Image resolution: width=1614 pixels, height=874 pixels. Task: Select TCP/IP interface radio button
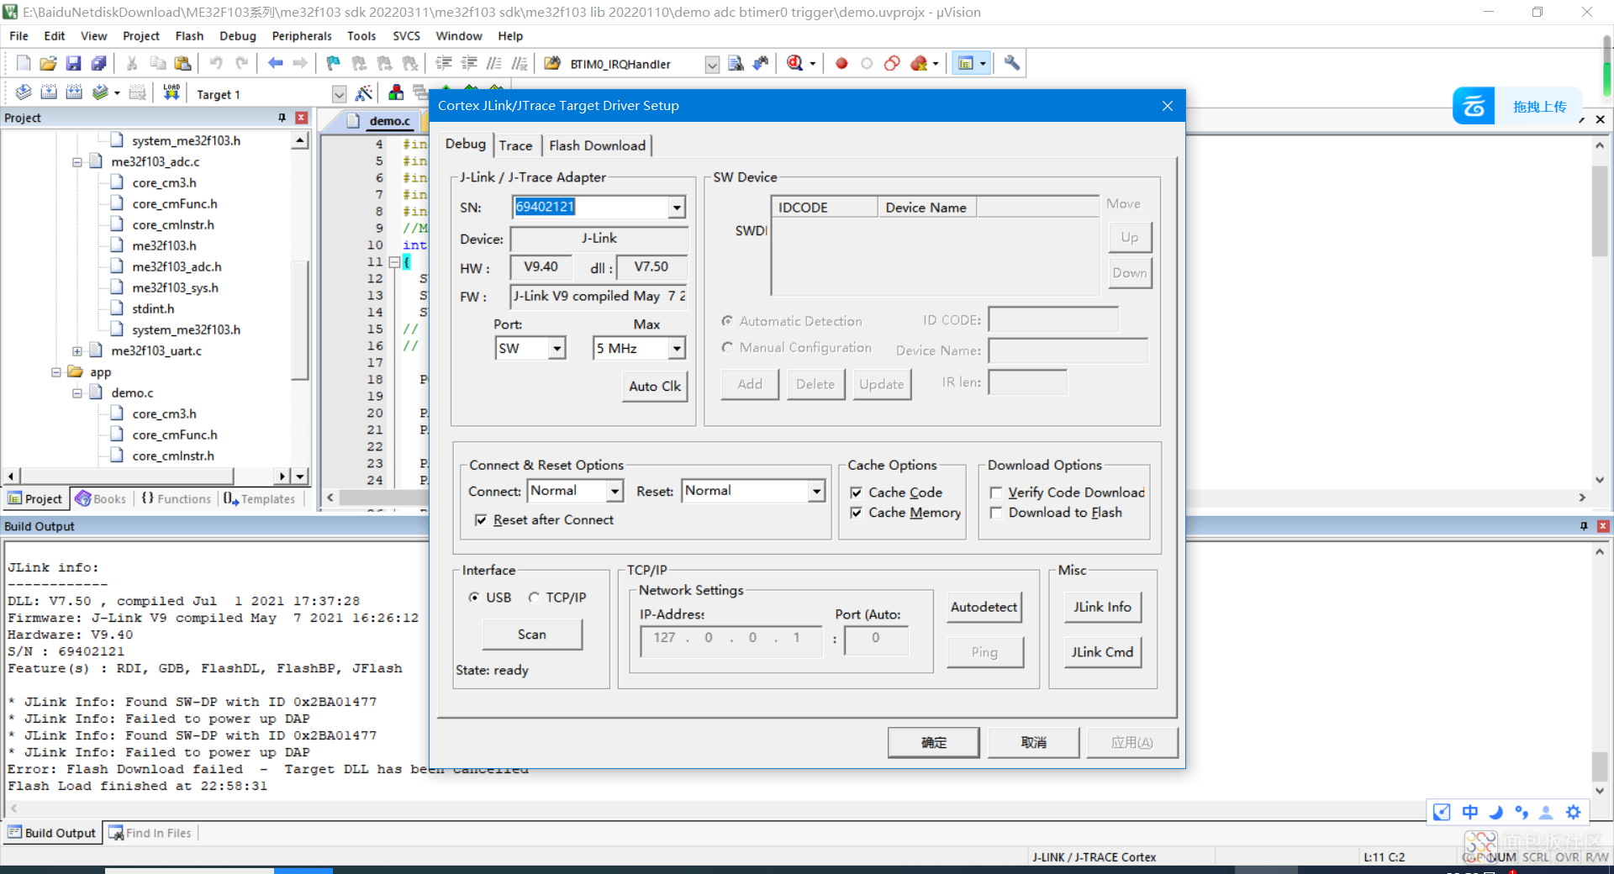point(534,598)
